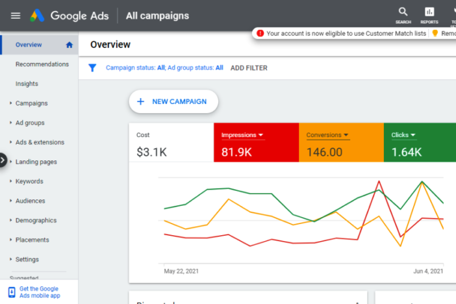Open the hamburger main menu

[16, 16]
